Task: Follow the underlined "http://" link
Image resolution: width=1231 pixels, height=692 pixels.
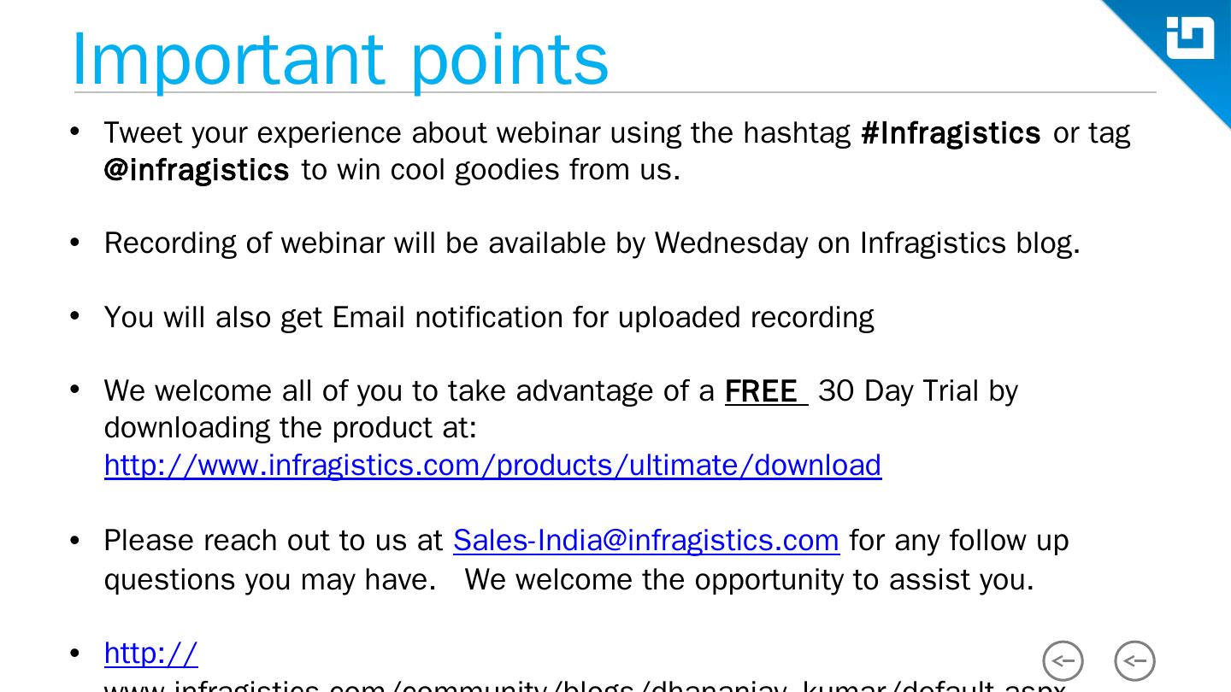Action: click(x=150, y=654)
